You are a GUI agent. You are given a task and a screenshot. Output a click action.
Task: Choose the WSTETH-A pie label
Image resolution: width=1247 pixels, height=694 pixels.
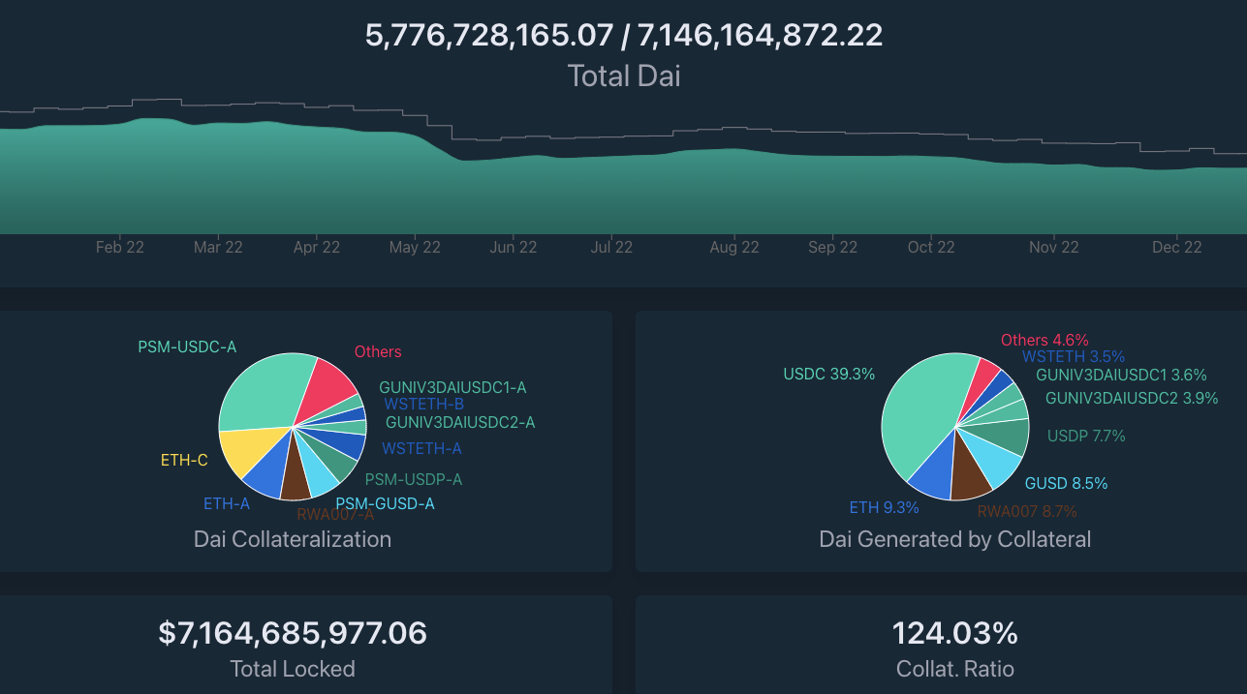click(x=421, y=448)
